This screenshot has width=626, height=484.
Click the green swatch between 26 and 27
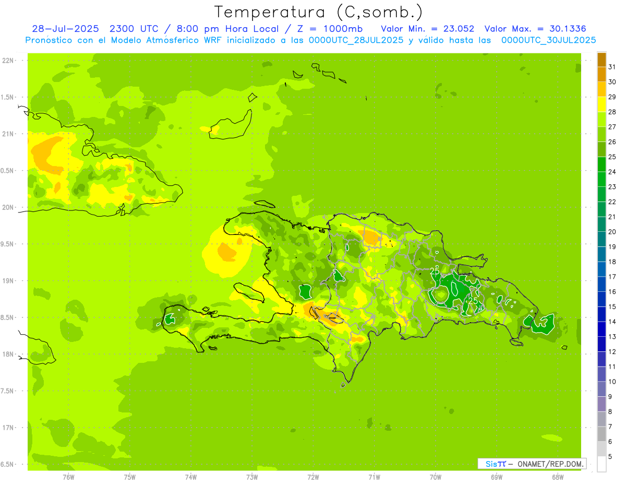(601, 134)
